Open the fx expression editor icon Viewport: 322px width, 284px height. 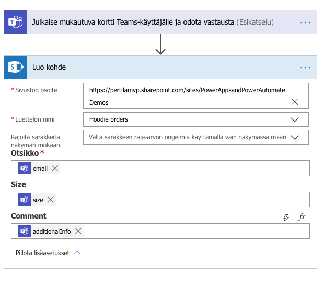pos(302,216)
